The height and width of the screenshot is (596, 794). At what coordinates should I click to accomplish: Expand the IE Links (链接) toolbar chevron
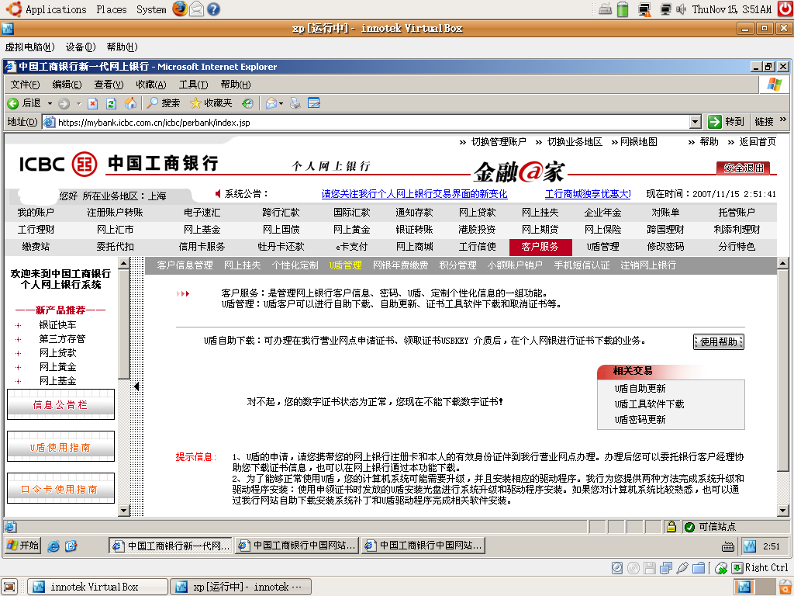click(782, 120)
